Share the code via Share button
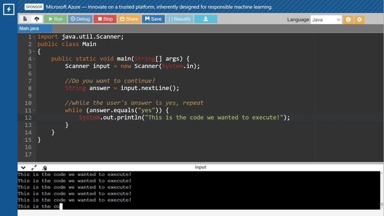Screen dimensions: 384x216 pyautogui.click(x=129, y=19)
